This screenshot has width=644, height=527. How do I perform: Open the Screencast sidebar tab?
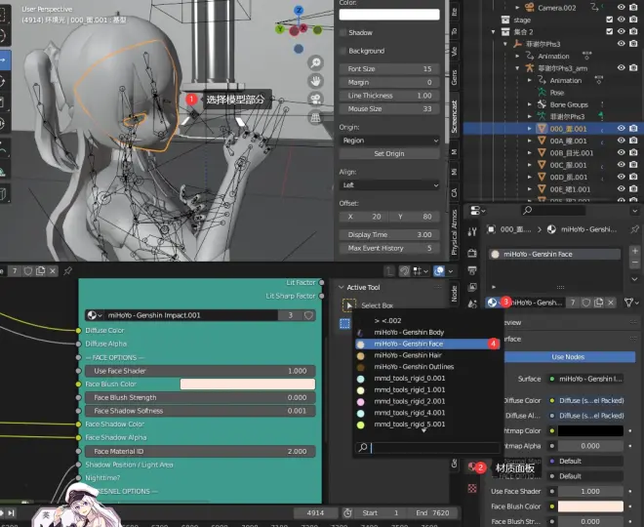[454, 116]
